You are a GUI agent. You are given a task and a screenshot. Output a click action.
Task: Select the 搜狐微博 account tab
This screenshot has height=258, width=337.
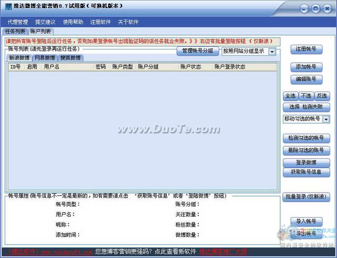70,58
